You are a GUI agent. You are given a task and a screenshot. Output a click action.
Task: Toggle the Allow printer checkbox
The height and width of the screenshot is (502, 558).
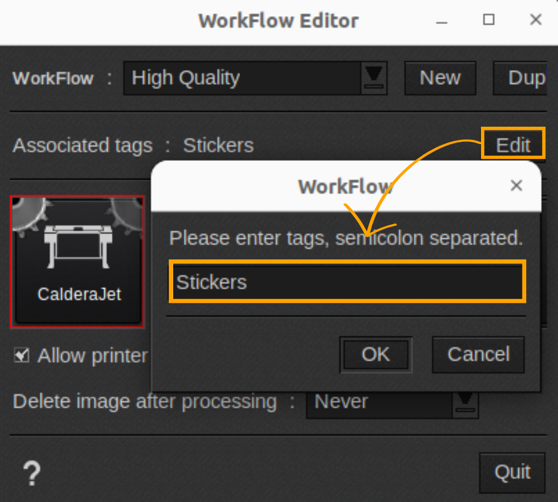[21, 355]
